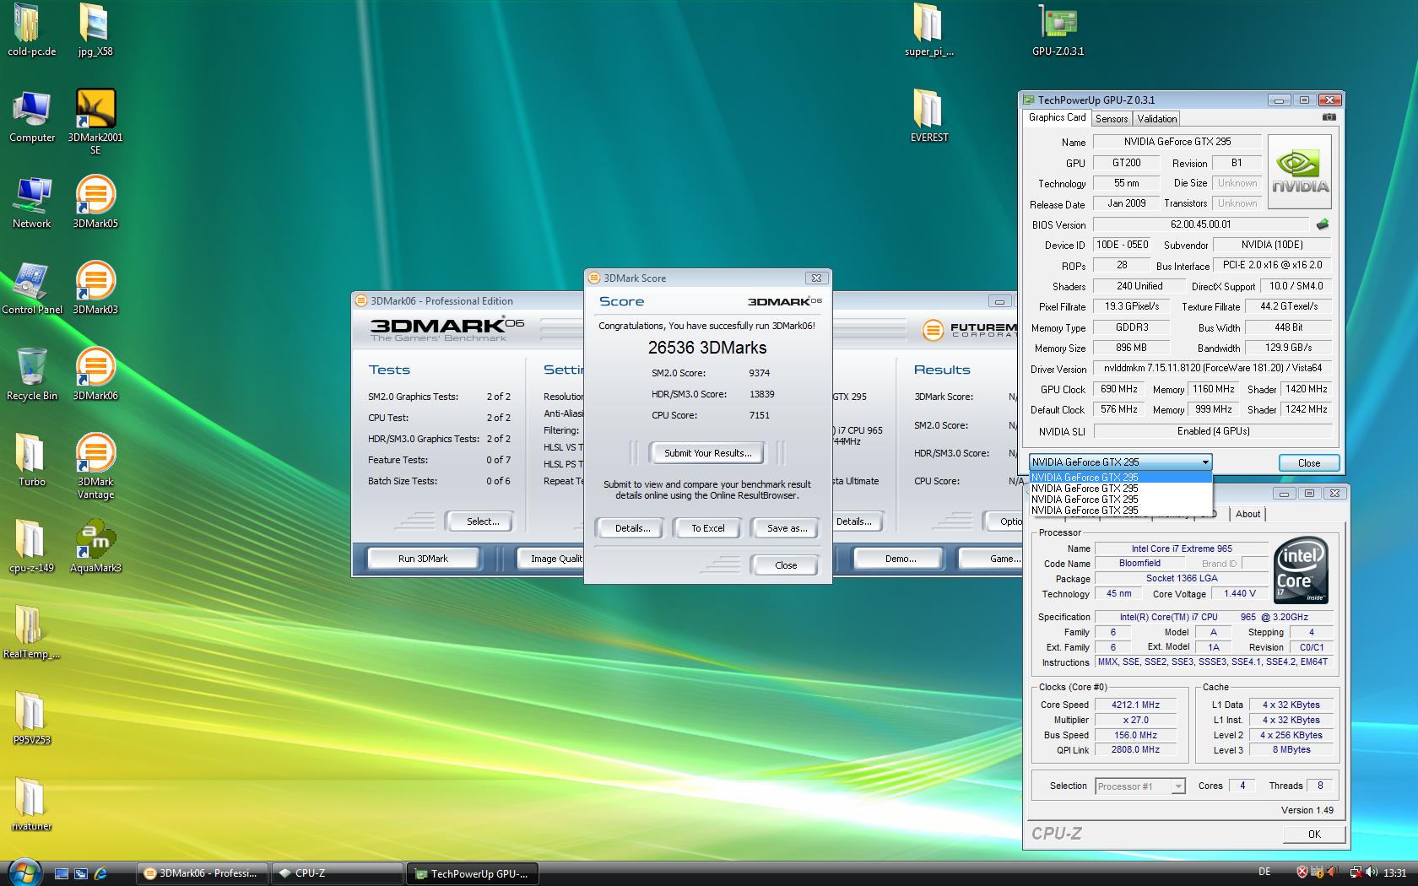
Task: Open the P95V253 folder
Action: (31, 719)
